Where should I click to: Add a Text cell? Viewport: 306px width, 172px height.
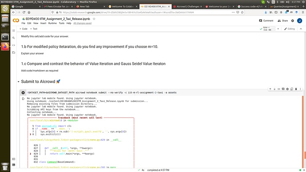coord(34,29)
